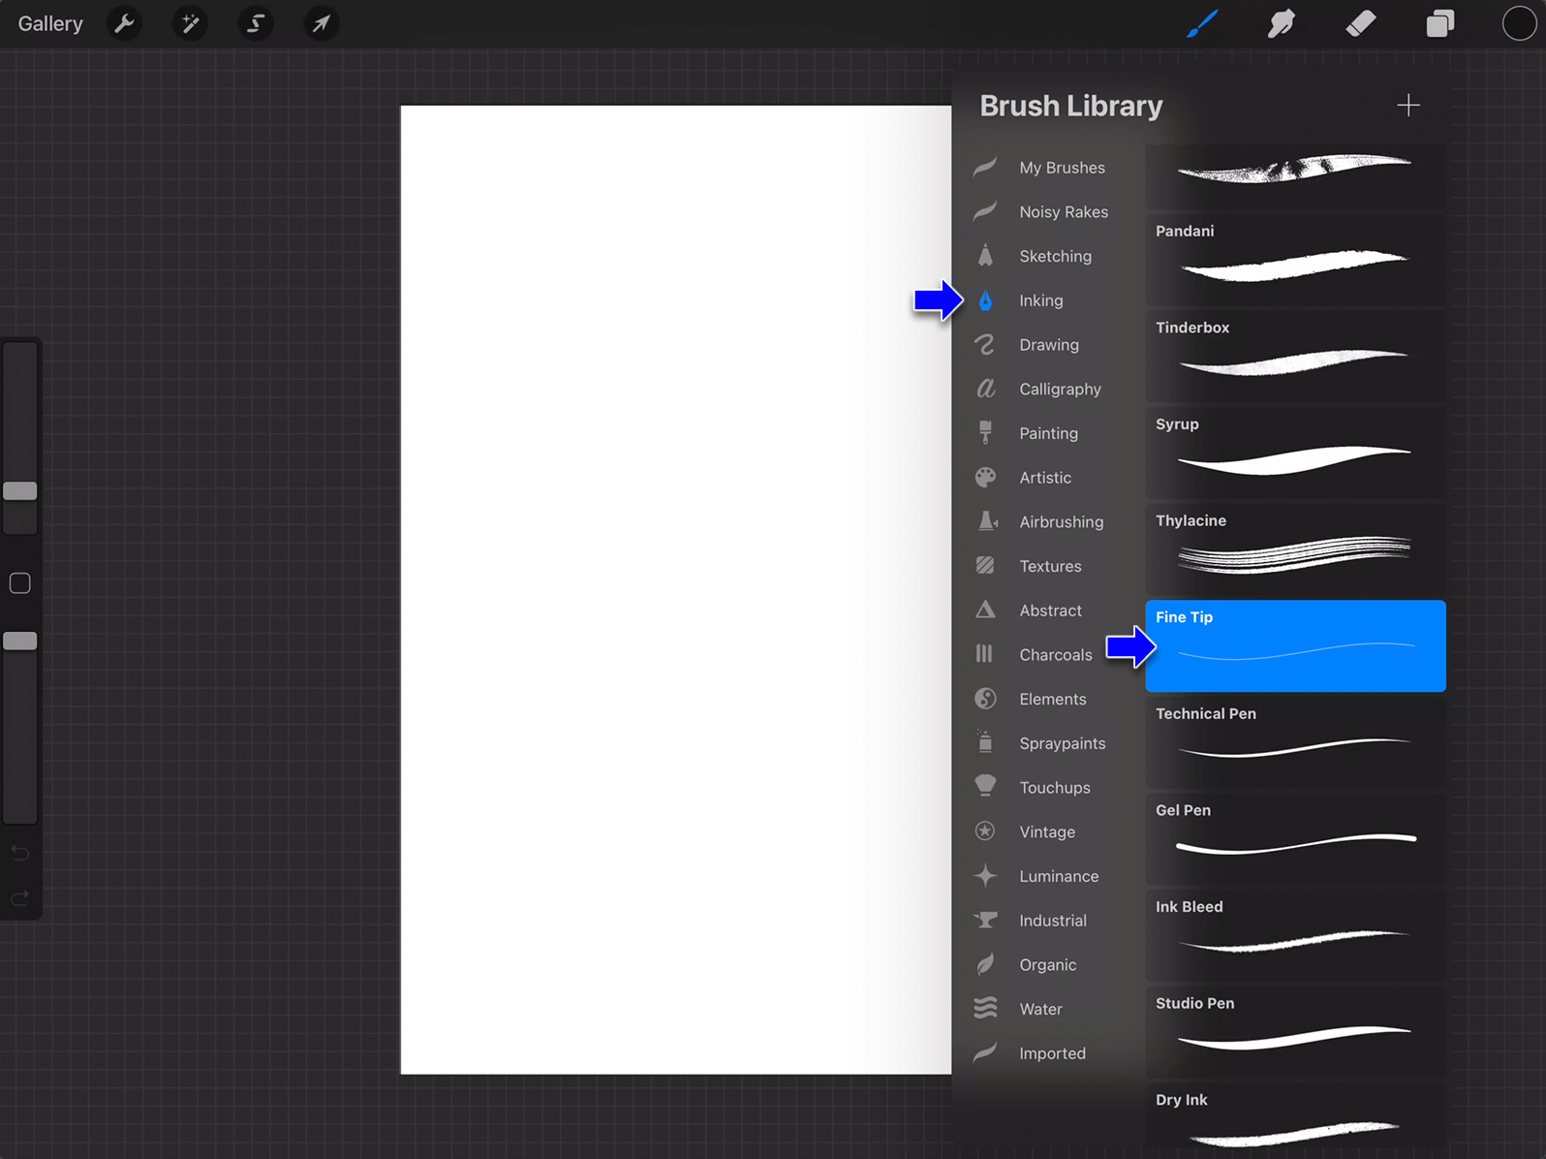Open the Actions wrench menu
Image resolution: width=1546 pixels, height=1159 pixels.
(124, 23)
